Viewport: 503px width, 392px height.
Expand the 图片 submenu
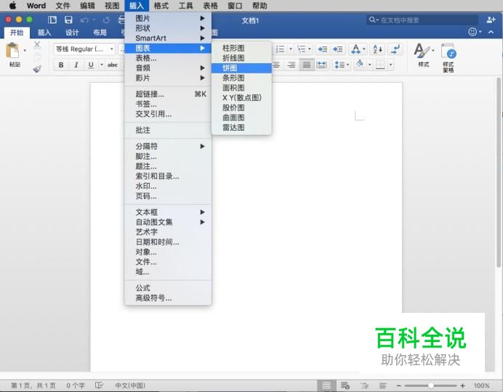[168, 18]
